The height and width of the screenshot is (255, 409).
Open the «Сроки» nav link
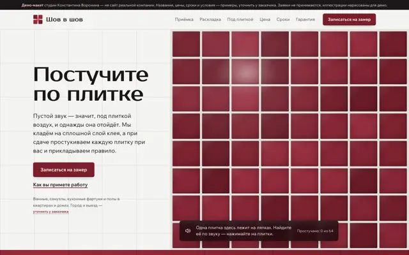283,20
